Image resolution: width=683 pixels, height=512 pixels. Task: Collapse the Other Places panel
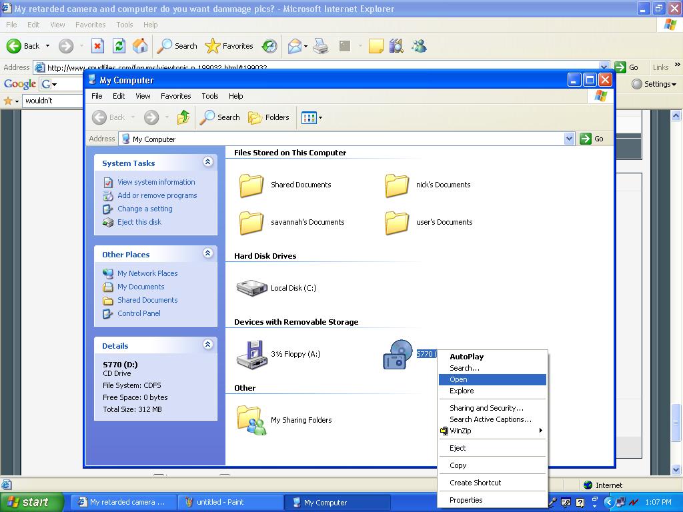pyautogui.click(x=208, y=253)
